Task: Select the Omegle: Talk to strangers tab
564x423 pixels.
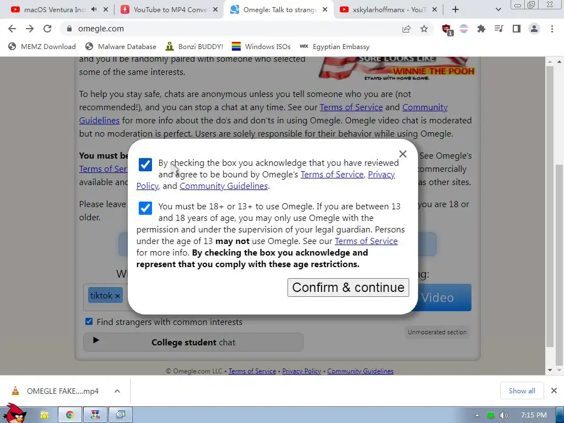Action: pos(278,10)
